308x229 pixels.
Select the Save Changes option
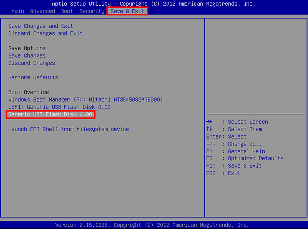[27, 56]
